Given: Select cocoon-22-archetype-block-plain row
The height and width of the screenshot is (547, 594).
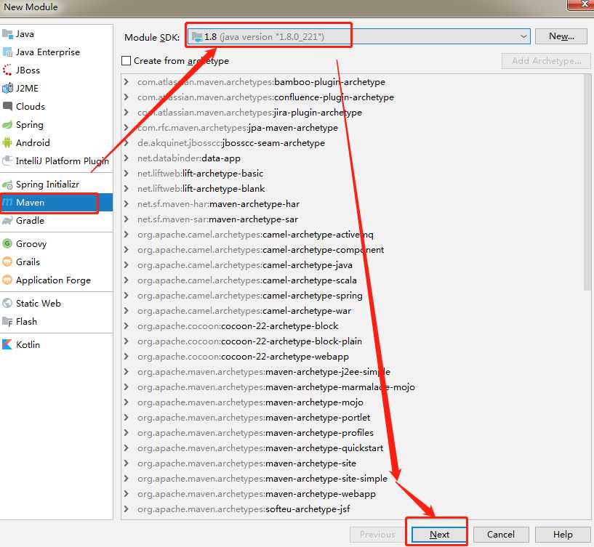Looking at the screenshot, I should pyautogui.click(x=353, y=341).
